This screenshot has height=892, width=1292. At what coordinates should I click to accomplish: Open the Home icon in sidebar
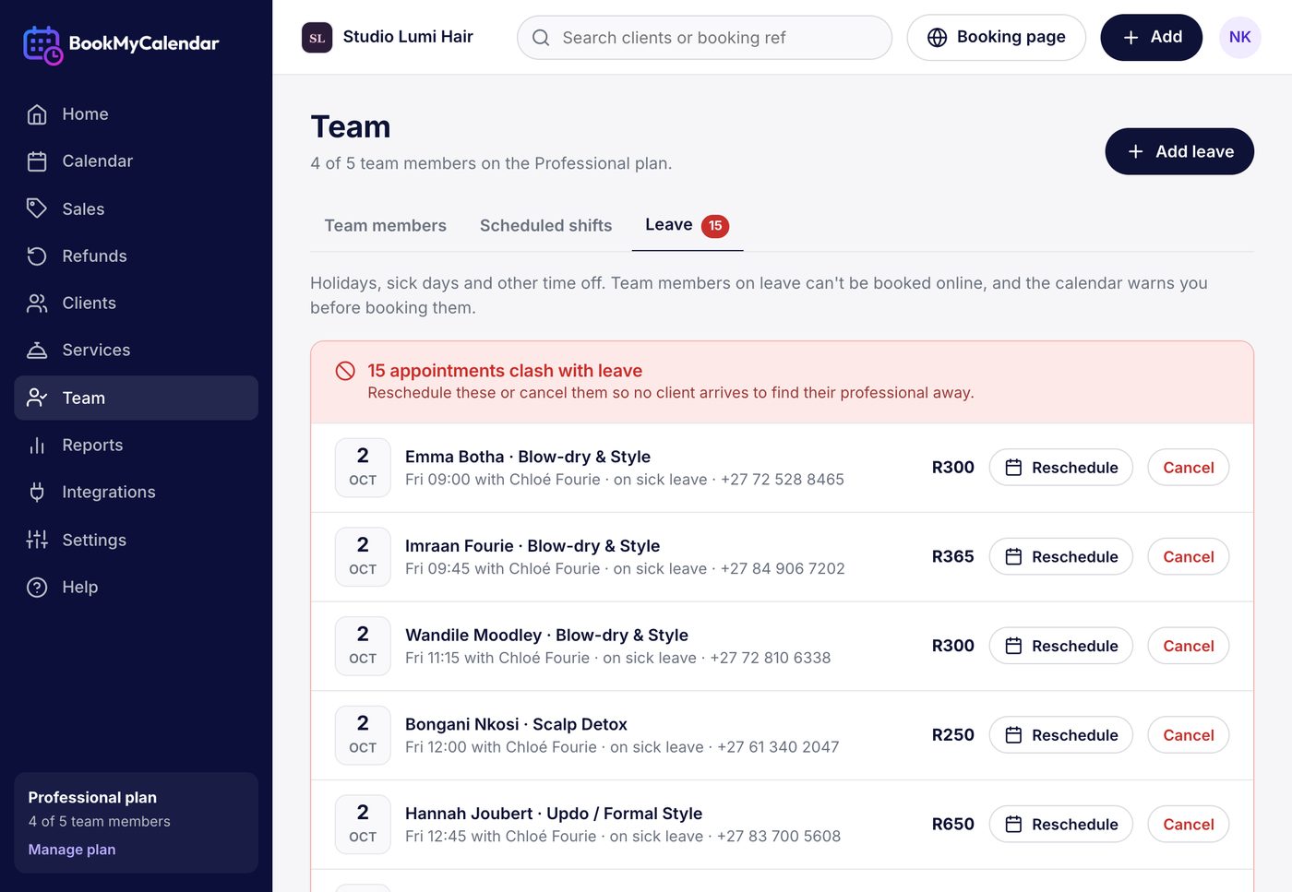tap(37, 114)
